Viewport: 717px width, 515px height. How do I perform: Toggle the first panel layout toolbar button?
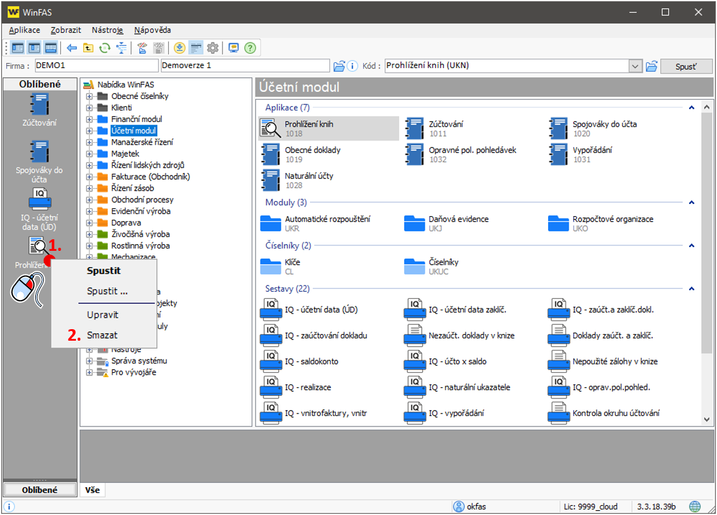click(18, 48)
